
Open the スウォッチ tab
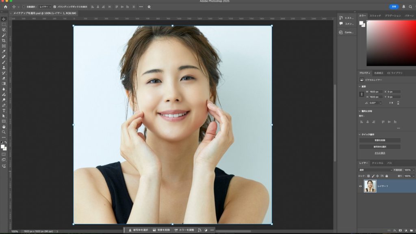(375, 15)
